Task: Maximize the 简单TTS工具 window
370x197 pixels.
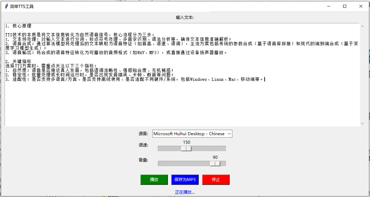Action: [x=344, y=6]
